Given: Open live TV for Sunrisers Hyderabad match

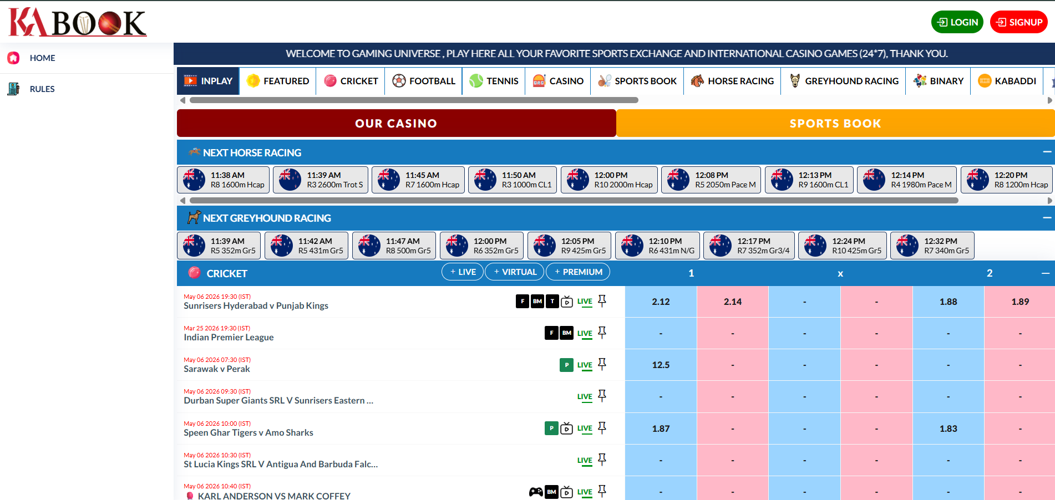Looking at the screenshot, I should [x=566, y=302].
